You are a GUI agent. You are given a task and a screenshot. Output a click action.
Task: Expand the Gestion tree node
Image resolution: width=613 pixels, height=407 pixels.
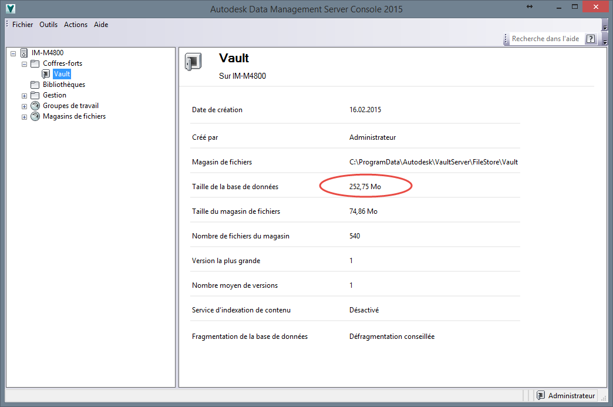[24, 95]
